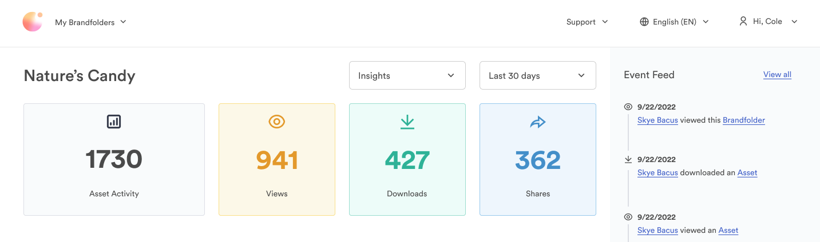The image size is (820, 242).
Task: Click the user profile icon
Action: (x=743, y=21)
